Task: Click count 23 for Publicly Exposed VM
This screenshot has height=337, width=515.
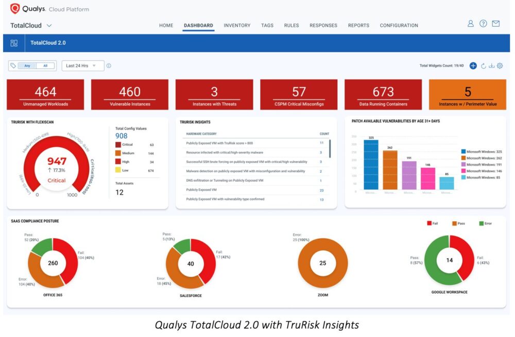Action: [321, 190]
